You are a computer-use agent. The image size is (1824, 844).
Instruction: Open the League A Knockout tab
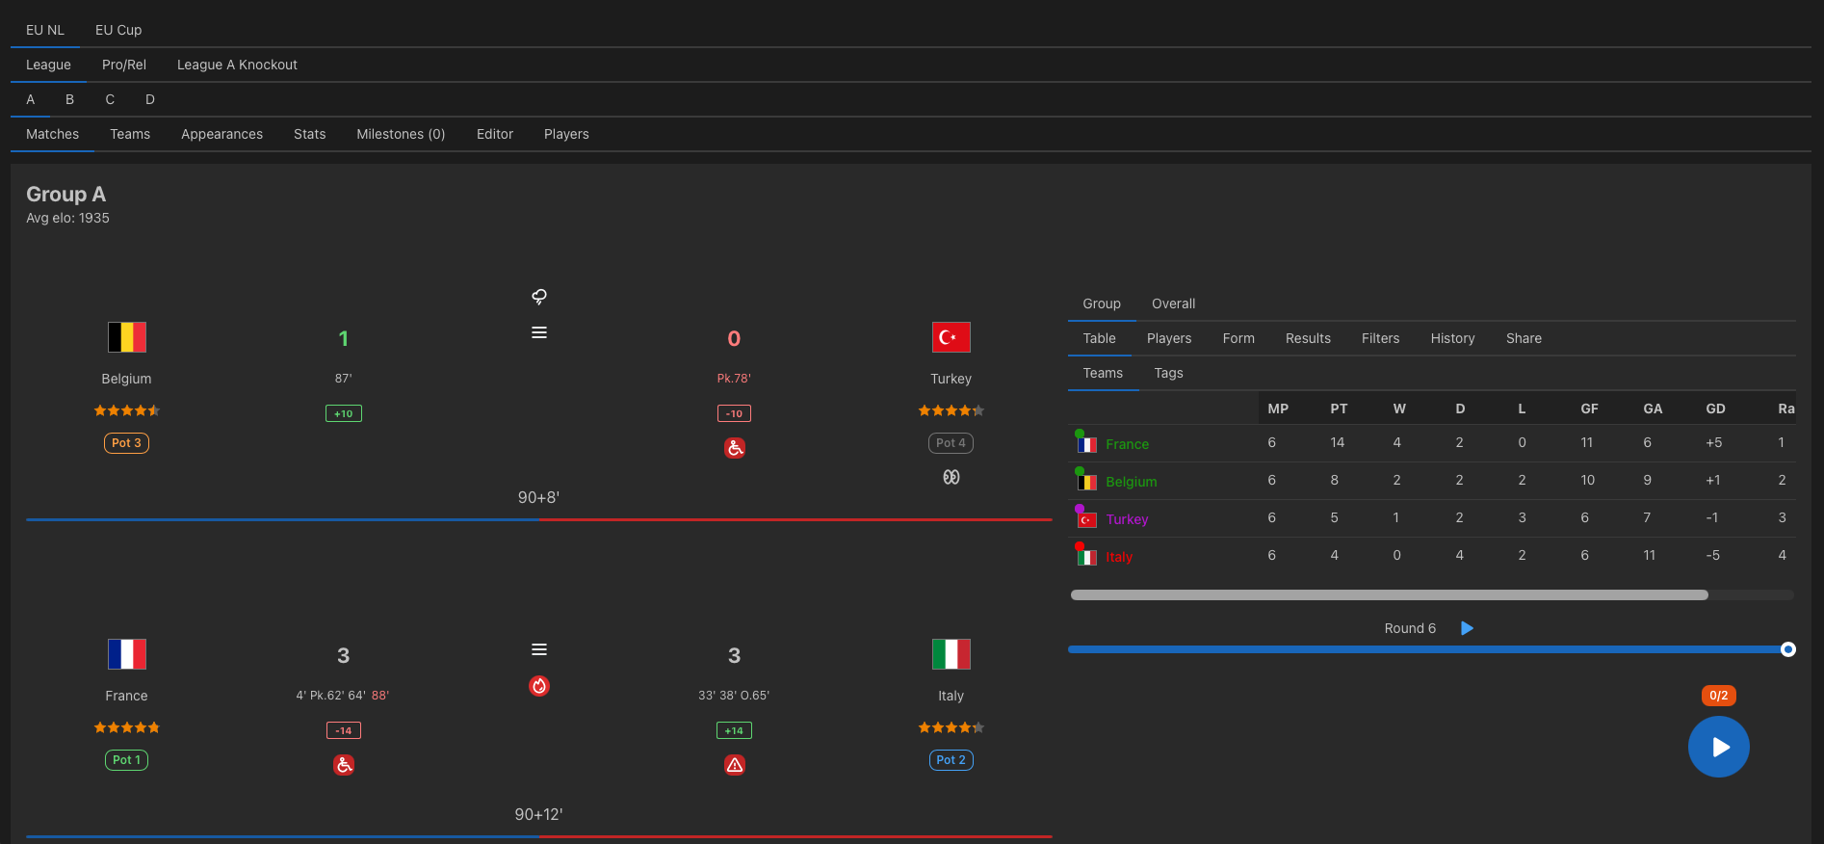click(237, 65)
